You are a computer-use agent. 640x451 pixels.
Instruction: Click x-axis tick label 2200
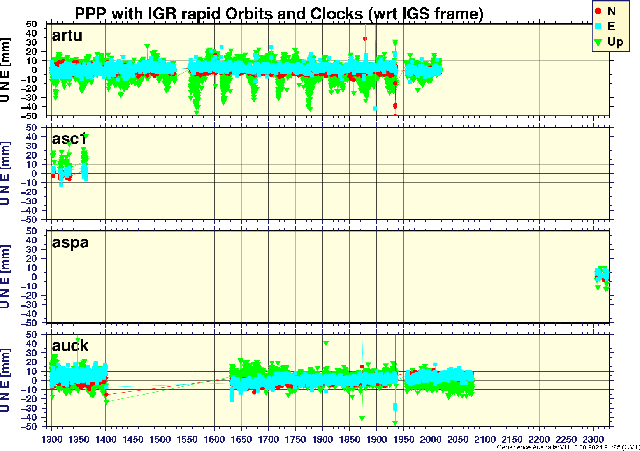539,439
